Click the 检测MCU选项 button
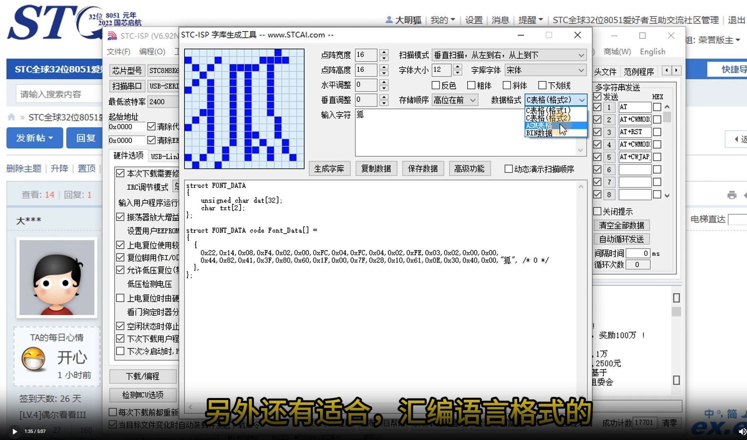The height and width of the screenshot is (440, 747). [x=143, y=395]
